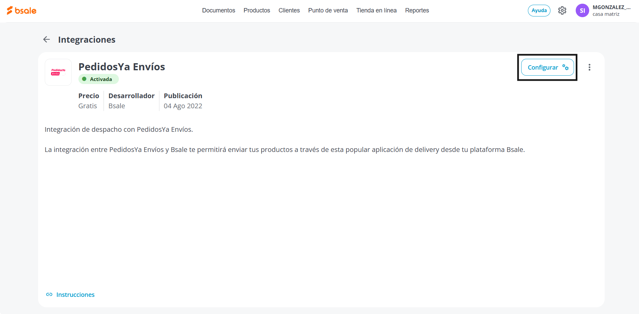Open the Instrucciones link

70,295
